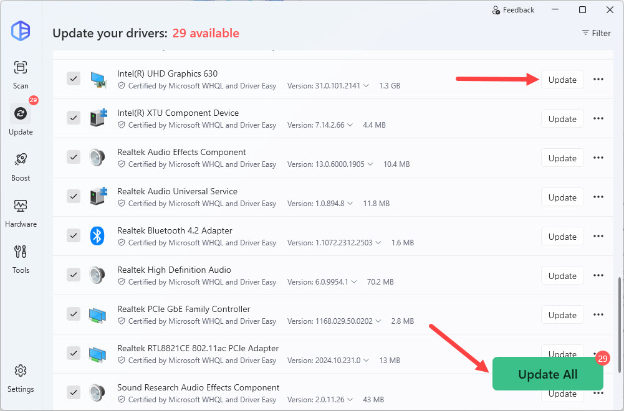Update the Intel UHD Graphics 630 driver
The image size is (624, 411).
click(x=562, y=80)
